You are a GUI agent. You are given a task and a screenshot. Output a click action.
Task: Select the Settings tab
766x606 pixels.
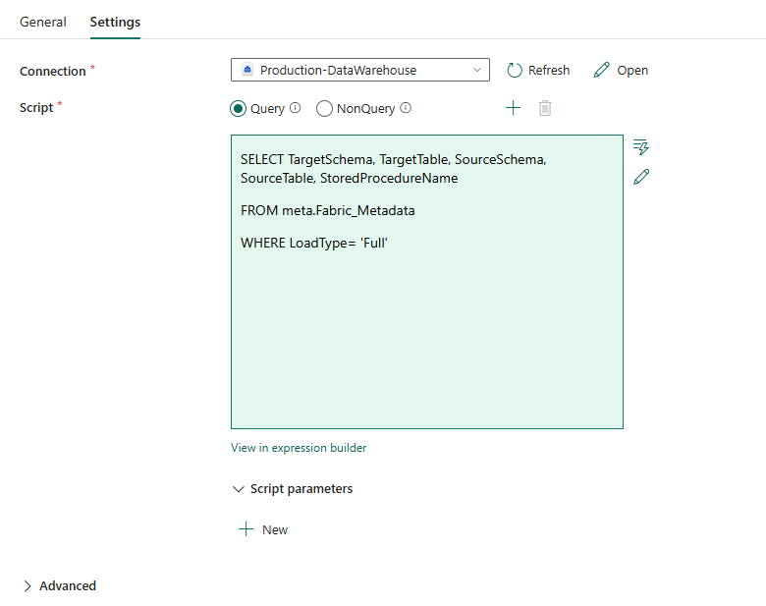(x=115, y=22)
